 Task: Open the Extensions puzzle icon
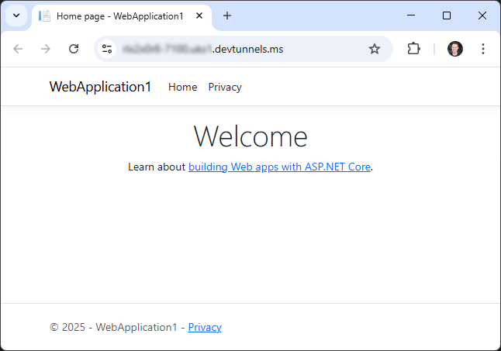click(x=413, y=49)
